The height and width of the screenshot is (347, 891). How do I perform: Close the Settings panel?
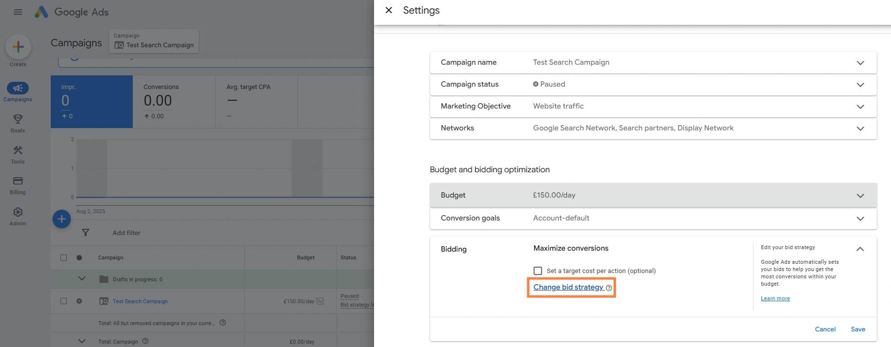[389, 10]
